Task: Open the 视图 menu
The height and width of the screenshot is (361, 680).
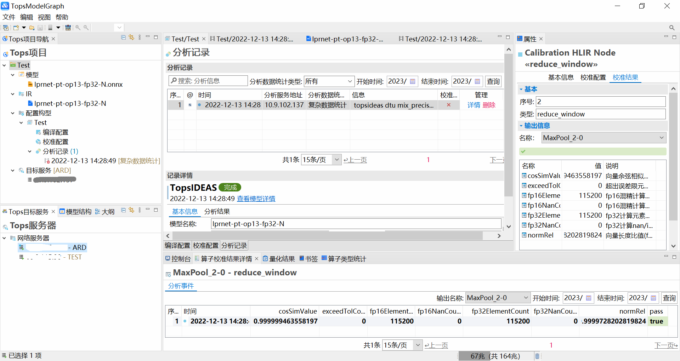Action: point(44,17)
